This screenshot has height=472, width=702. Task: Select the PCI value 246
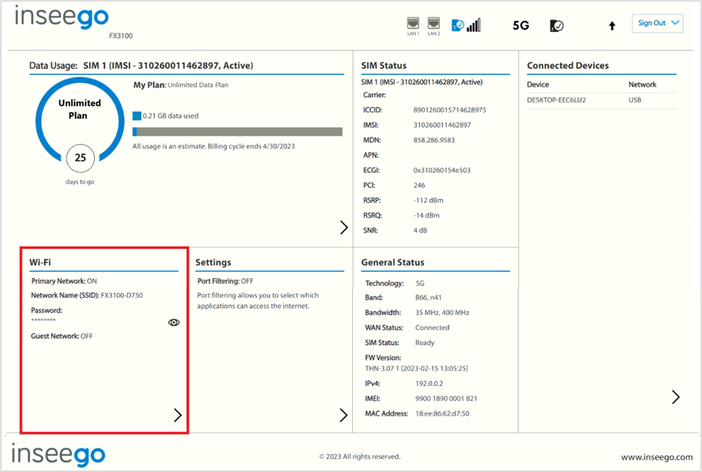point(419,185)
